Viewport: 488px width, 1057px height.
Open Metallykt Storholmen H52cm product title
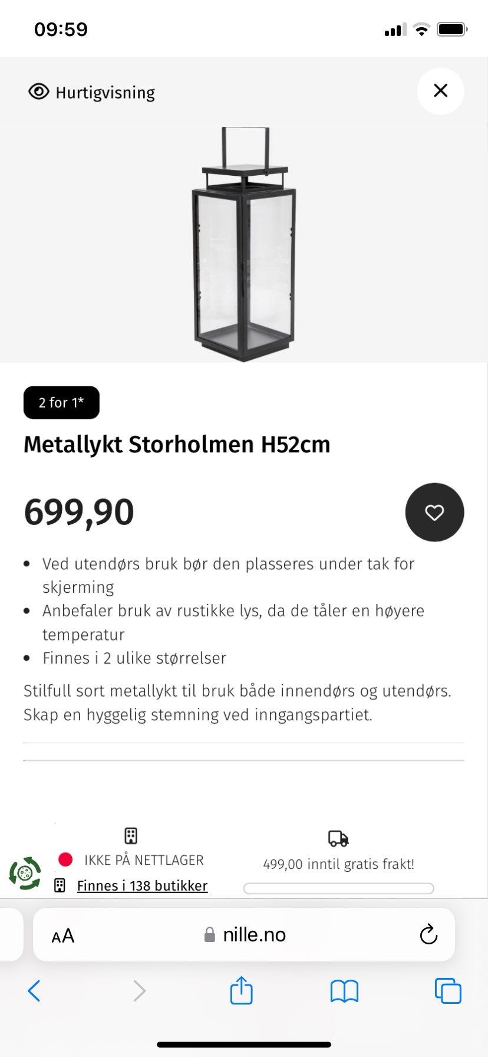[177, 444]
